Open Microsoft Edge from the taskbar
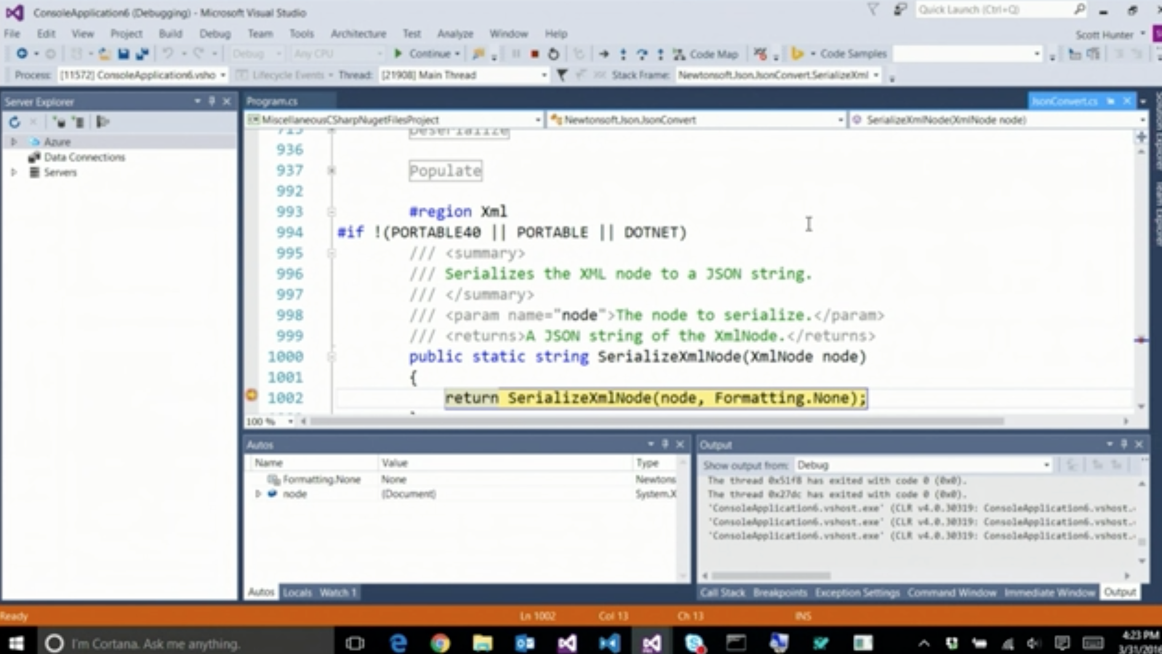The height and width of the screenshot is (654, 1162). (398, 643)
